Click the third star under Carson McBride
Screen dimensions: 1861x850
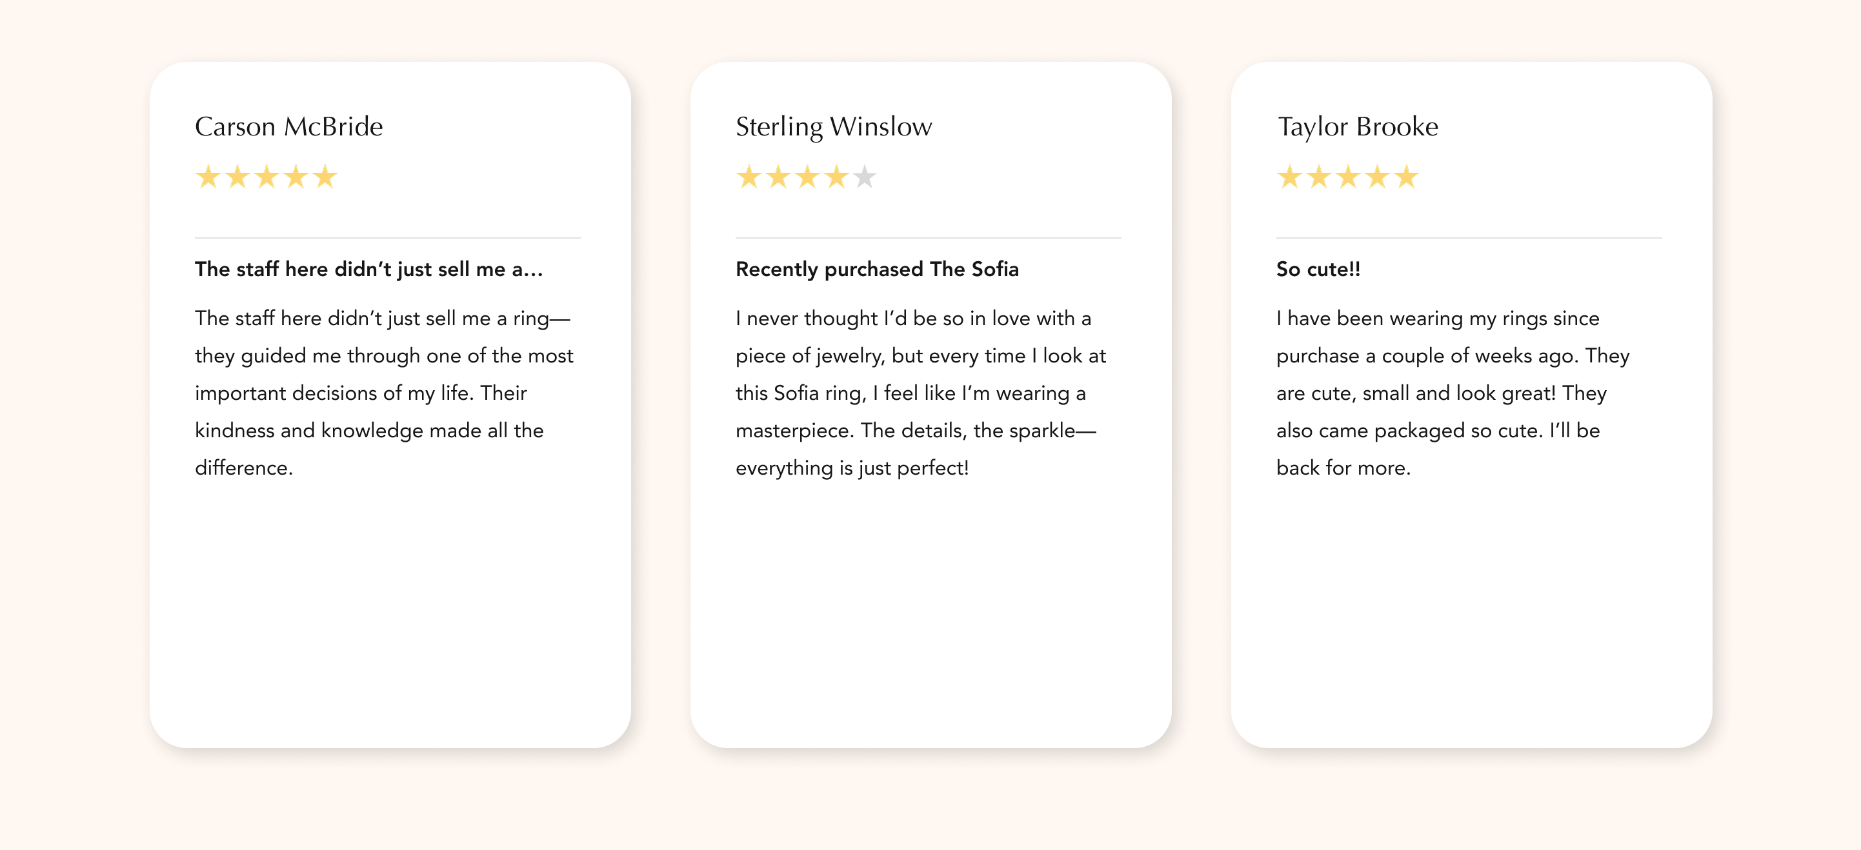pyautogui.click(x=267, y=177)
